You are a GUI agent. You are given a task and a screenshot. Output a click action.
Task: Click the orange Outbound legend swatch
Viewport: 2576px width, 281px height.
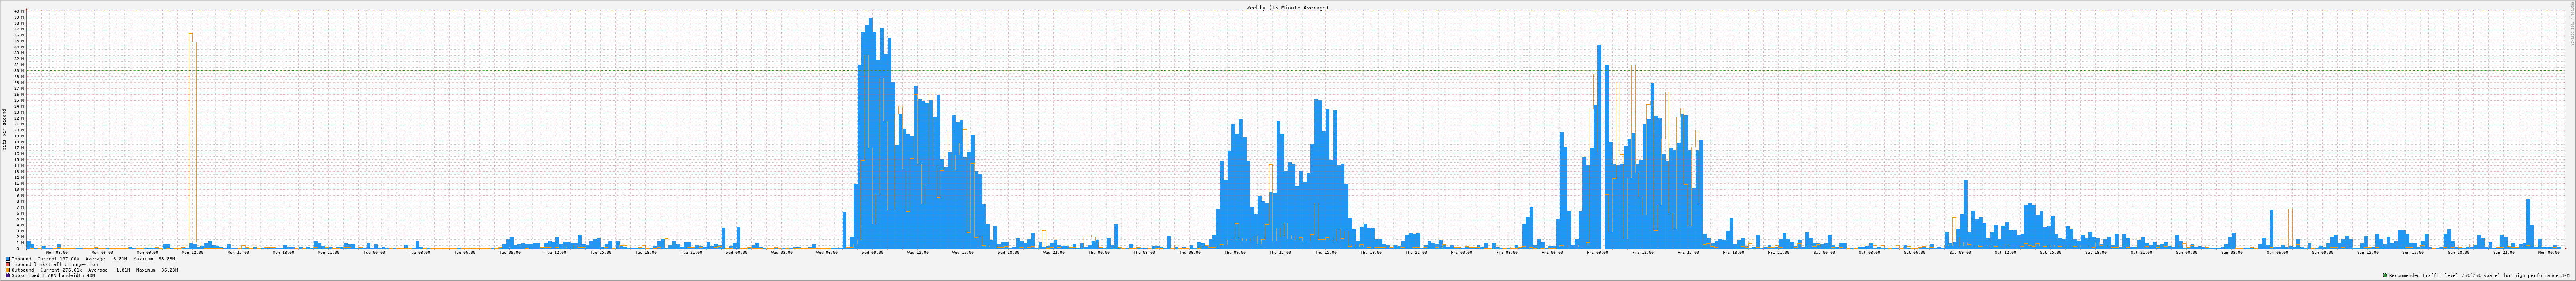click(8, 270)
